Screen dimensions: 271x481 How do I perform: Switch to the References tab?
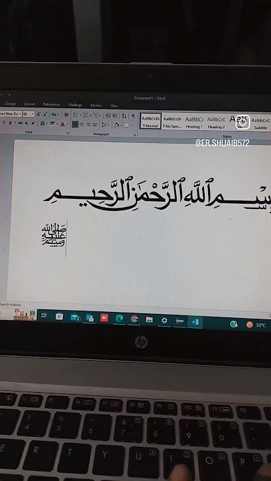pyautogui.click(x=52, y=105)
